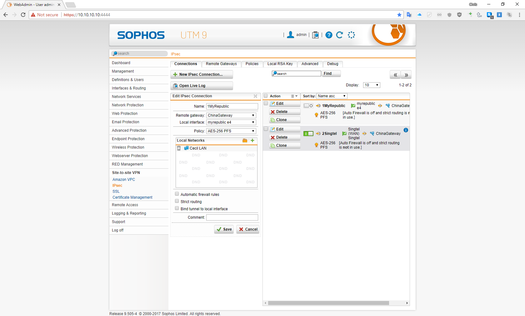The width and height of the screenshot is (525, 316).
Task: Open folder icon in Local Networks box
Action: coord(245,140)
